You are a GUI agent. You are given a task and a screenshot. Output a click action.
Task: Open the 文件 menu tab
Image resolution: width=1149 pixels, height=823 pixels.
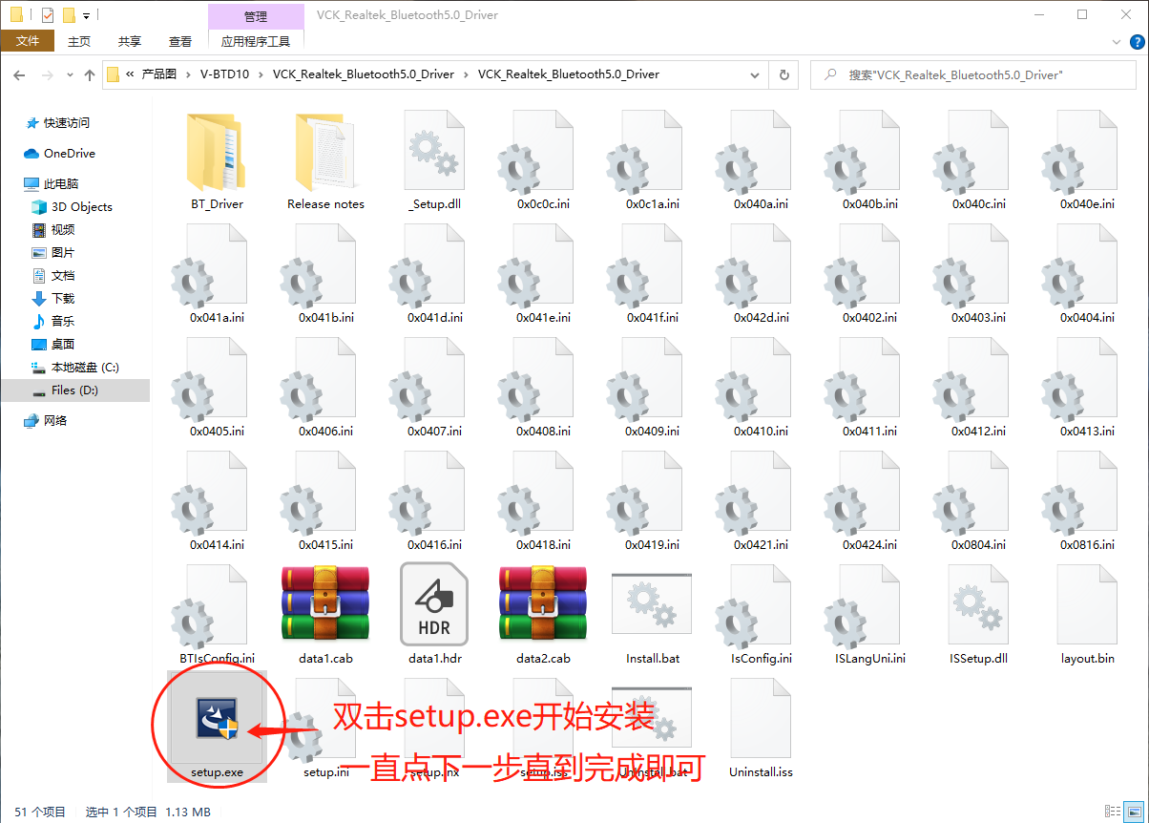pyautogui.click(x=28, y=41)
